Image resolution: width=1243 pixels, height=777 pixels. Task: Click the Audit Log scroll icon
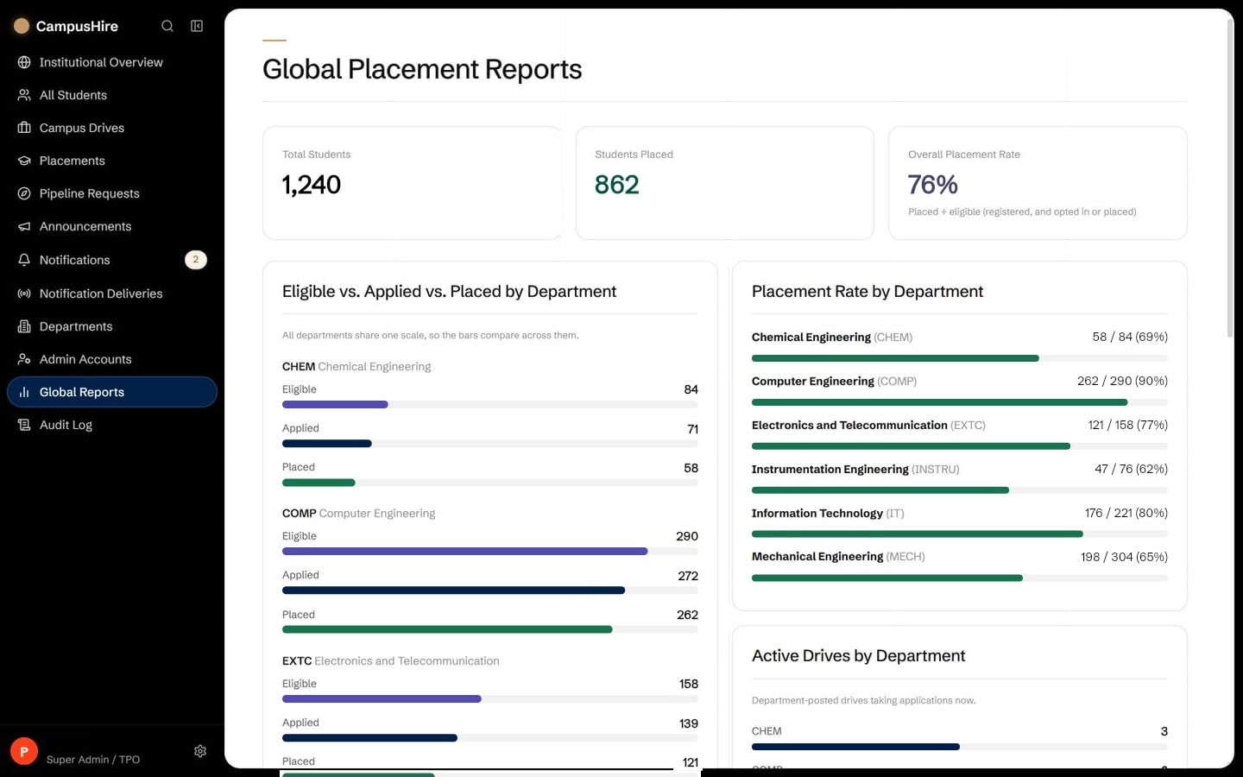click(x=24, y=425)
